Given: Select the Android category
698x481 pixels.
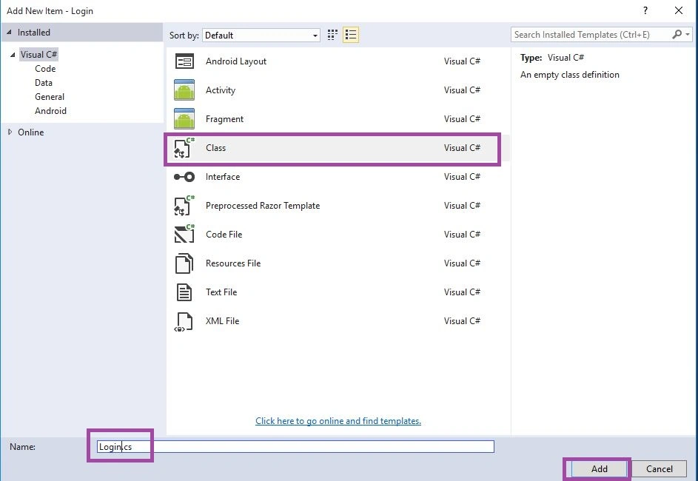Looking at the screenshot, I should [x=51, y=111].
